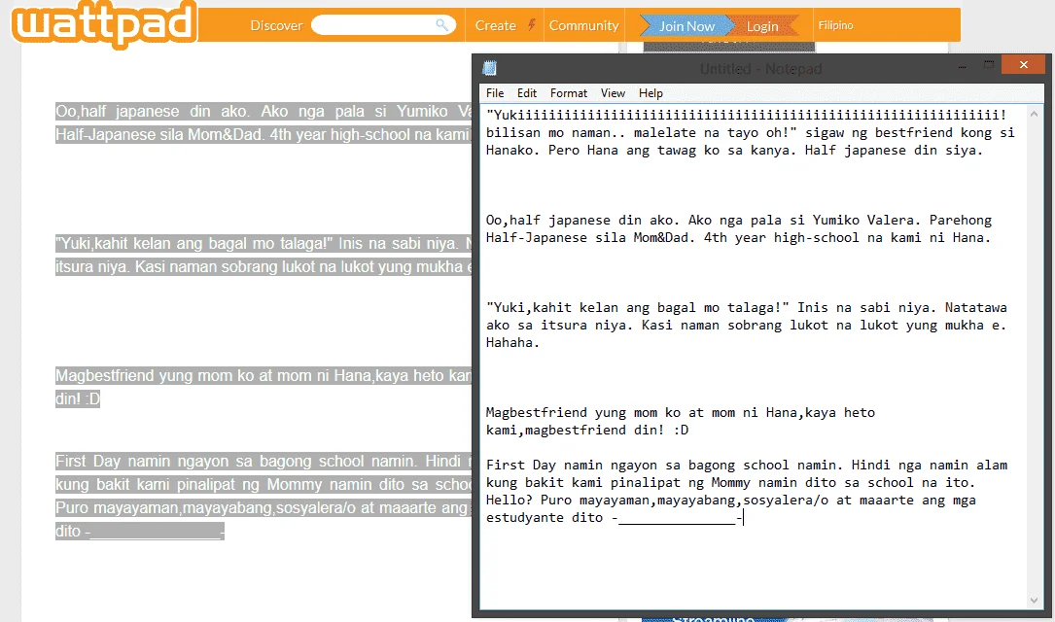Maximize the Notepad window

pos(988,64)
